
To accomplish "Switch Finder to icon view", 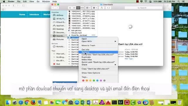I will point(70,8).
